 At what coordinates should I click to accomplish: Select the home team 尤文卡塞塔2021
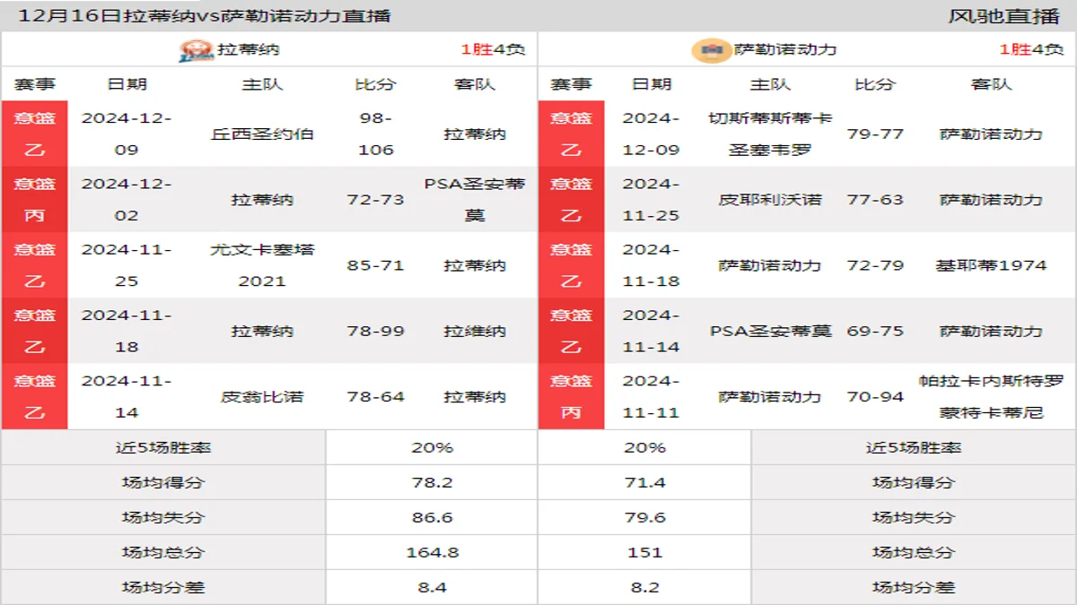(x=262, y=265)
